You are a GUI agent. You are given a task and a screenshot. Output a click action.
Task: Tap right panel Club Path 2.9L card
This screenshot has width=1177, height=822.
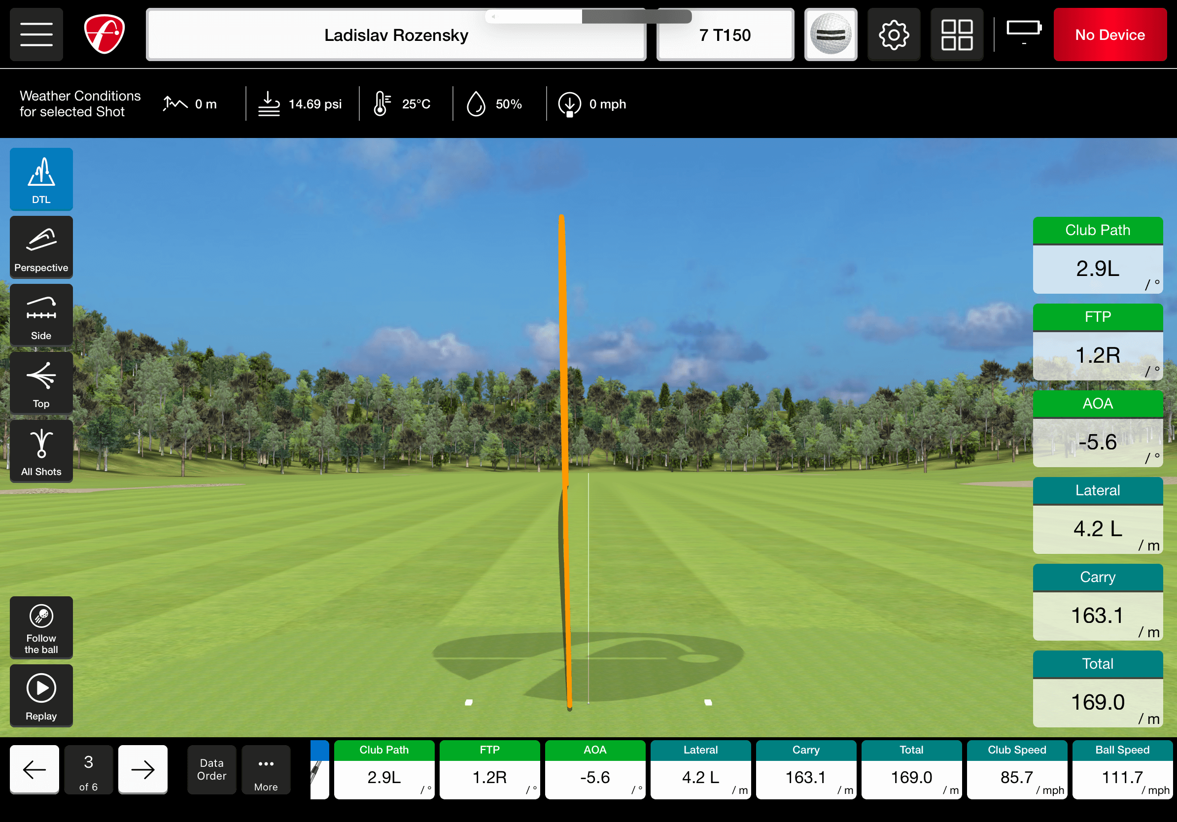pyautogui.click(x=1098, y=255)
